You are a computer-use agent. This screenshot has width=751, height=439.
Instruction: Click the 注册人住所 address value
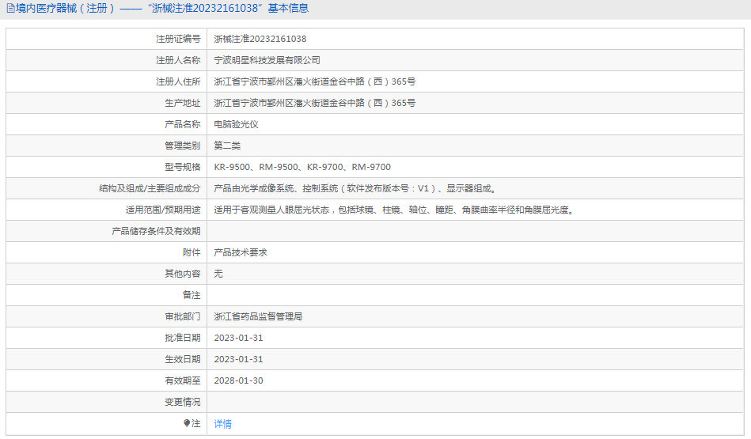[x=314, y=81]
